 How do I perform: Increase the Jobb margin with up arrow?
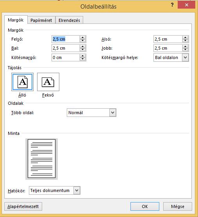(x=185, y=47)
